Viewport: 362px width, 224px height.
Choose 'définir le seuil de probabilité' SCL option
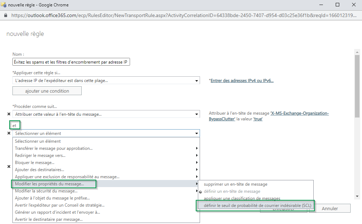click(x=255, y=206)
